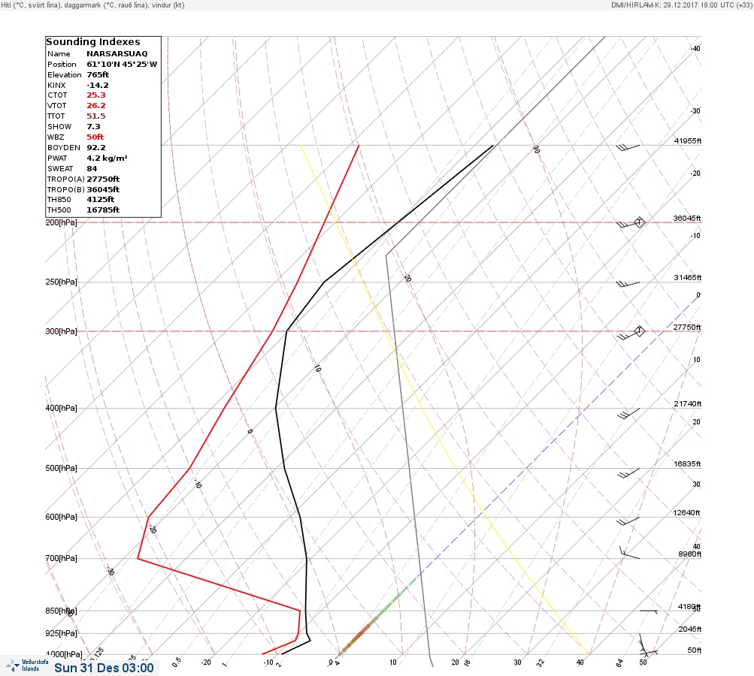
Task: Click the wind barb at 31465ft level
Action: pyautogui.click(x=628, y=285)
